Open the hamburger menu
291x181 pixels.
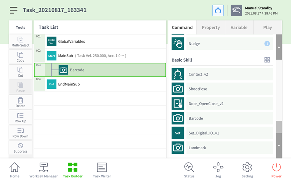point(14,10)
